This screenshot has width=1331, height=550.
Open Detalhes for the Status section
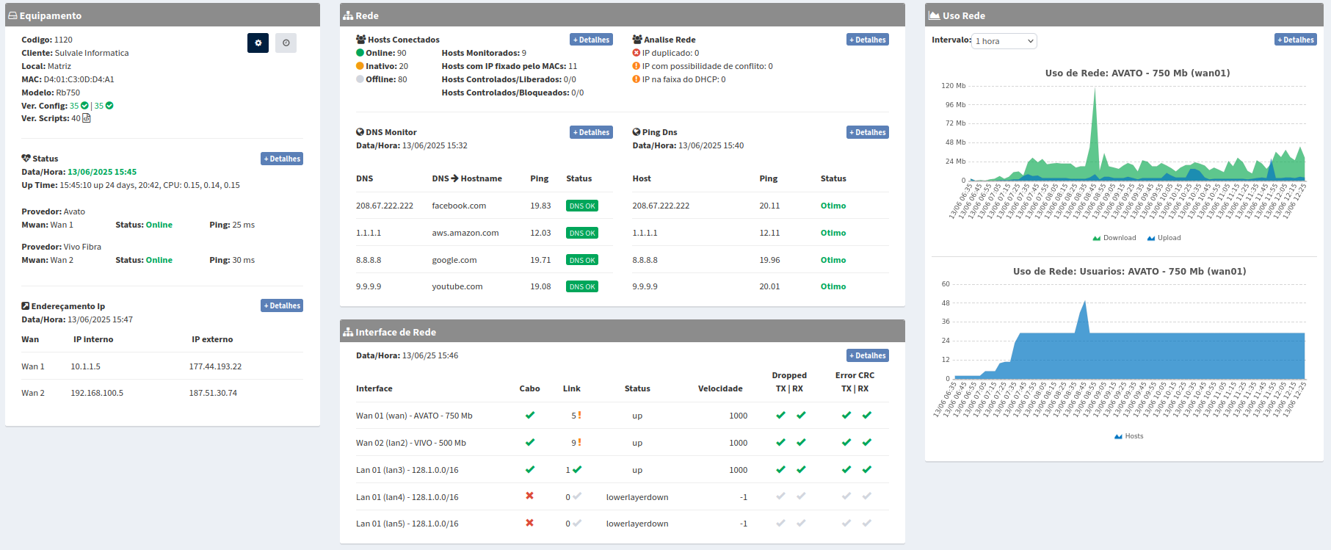[x=282, y=159]
